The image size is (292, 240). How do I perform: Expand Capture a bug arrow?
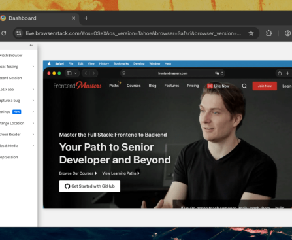33,101
